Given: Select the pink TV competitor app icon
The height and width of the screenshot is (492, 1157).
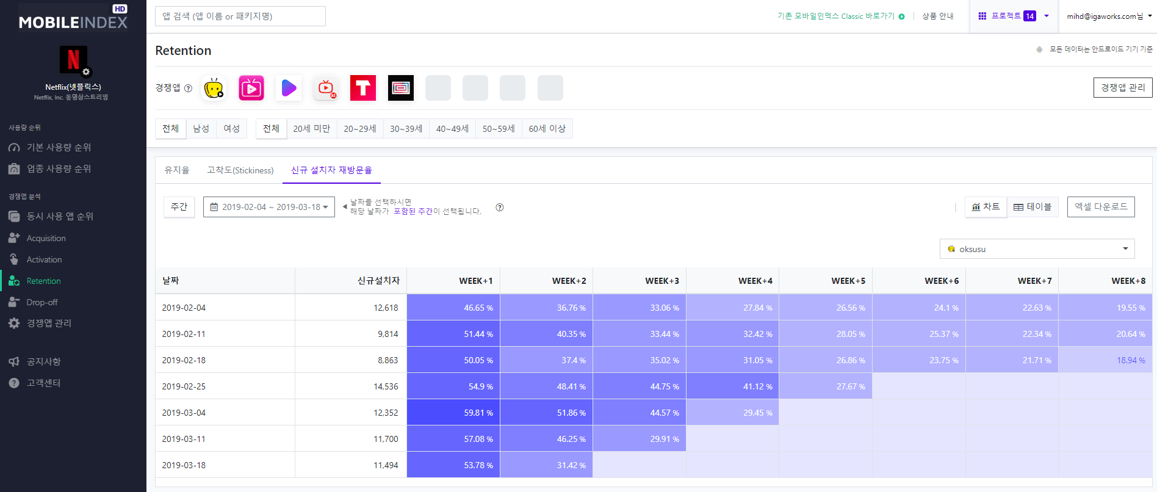Looking at the screenshot, I should 251,88.
